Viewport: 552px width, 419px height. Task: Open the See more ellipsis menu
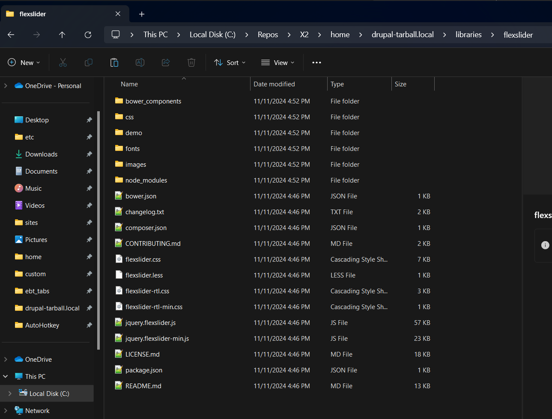click(x=316, y=62)
